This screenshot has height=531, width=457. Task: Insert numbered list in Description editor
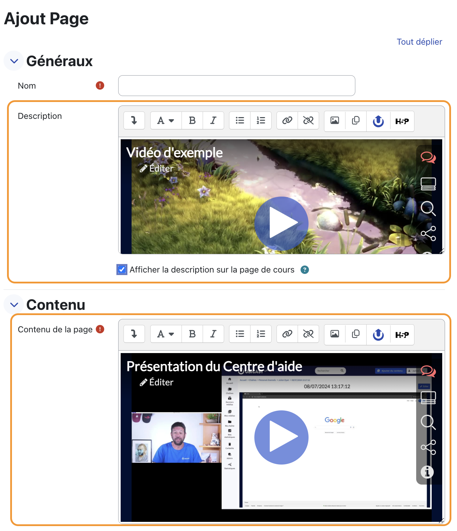pyautogui.click(x=261, y=120)
